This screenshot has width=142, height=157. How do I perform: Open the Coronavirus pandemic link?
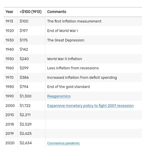64,143
